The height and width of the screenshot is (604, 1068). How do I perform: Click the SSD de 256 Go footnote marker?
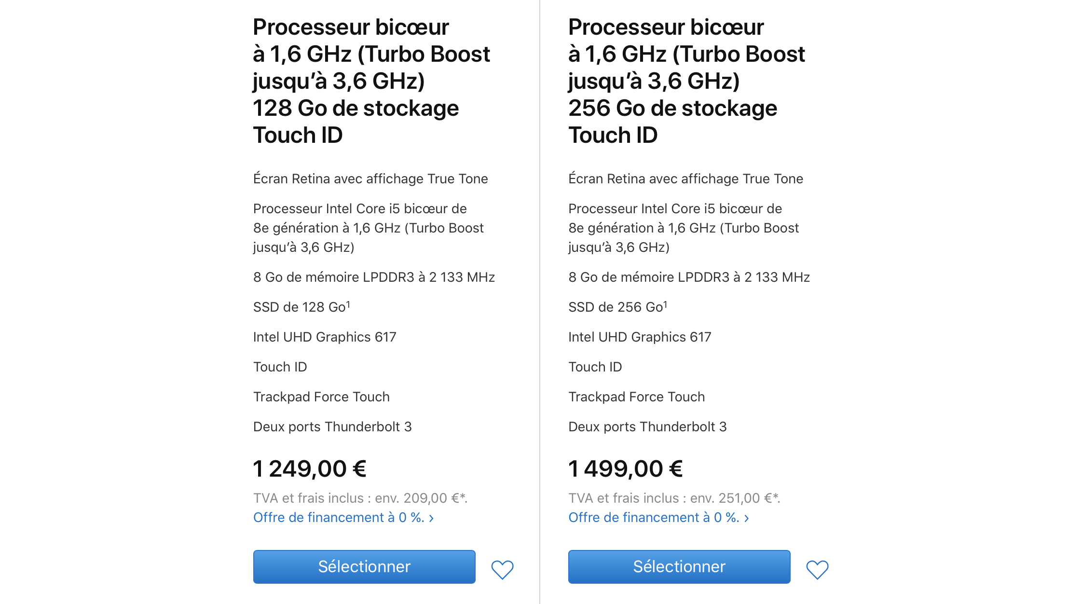pyautogui.click(x=665, y=304)
